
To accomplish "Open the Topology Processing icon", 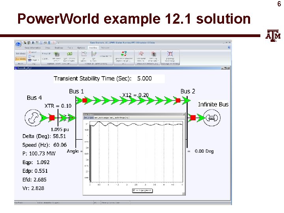I will (170, 54).
